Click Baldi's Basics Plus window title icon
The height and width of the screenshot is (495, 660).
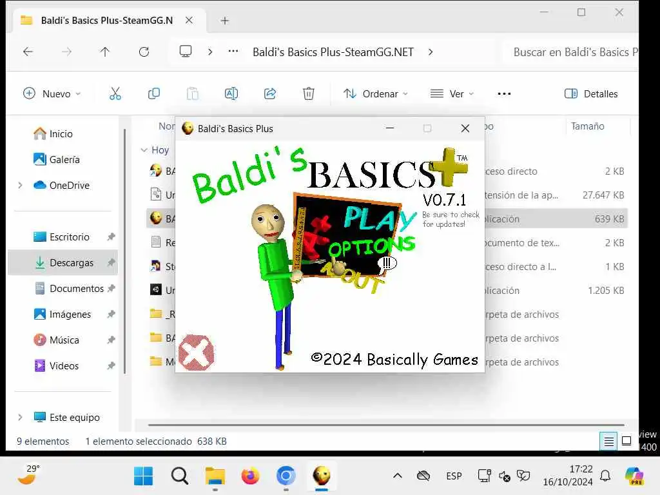[x=188, y=128]
